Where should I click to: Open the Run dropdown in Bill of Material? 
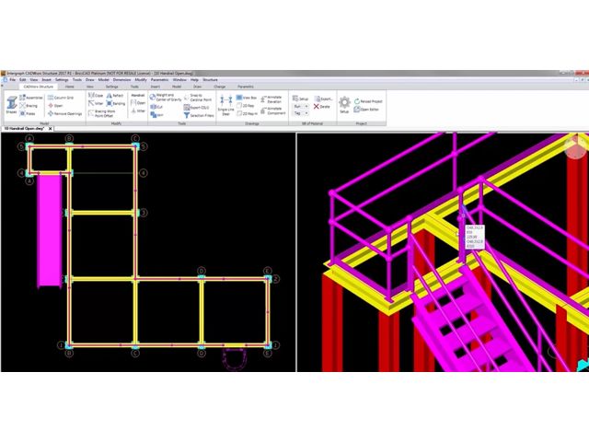pyautogui.click(x=300, y=105)
